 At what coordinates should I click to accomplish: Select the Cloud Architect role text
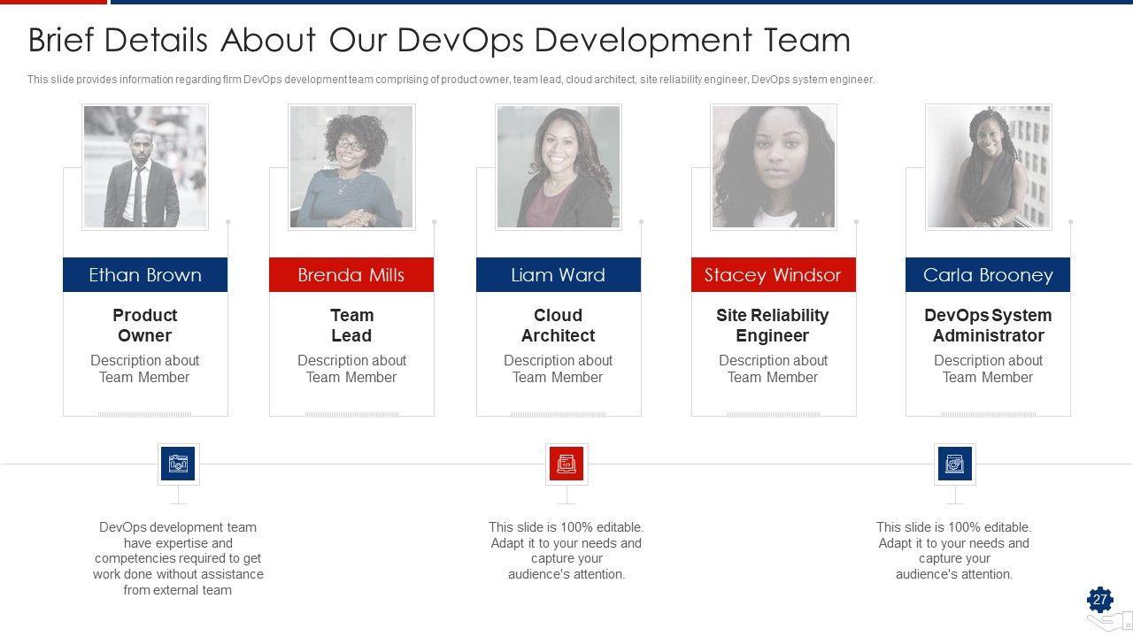click(559, 326)
